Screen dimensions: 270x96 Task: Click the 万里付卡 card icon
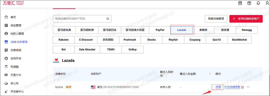click(6, 75)
